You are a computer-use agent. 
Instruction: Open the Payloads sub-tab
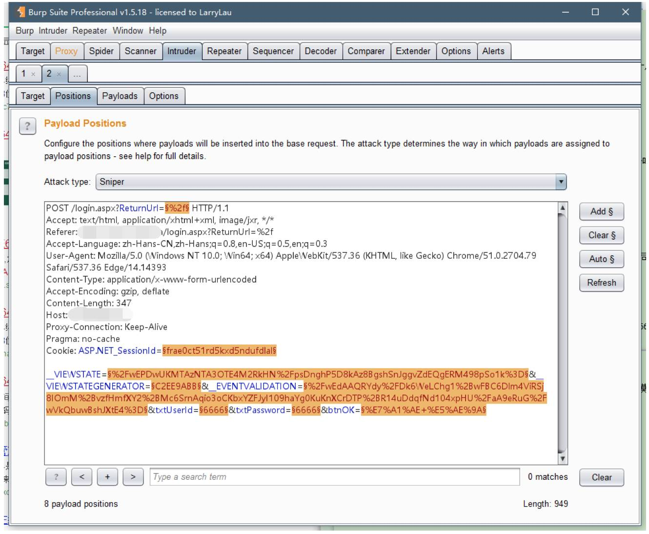(120, 96)
